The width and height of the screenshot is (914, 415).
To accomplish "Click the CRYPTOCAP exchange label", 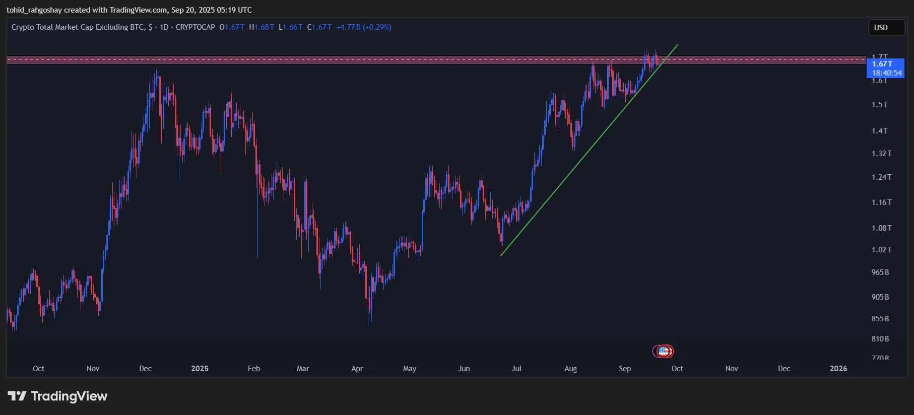I will (195, 27).
